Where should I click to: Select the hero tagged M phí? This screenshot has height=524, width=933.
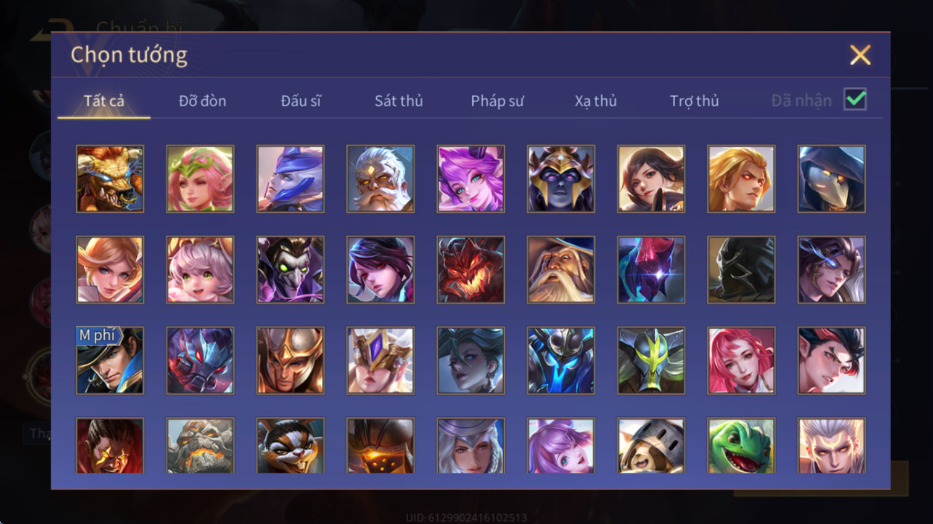(110, 360)
